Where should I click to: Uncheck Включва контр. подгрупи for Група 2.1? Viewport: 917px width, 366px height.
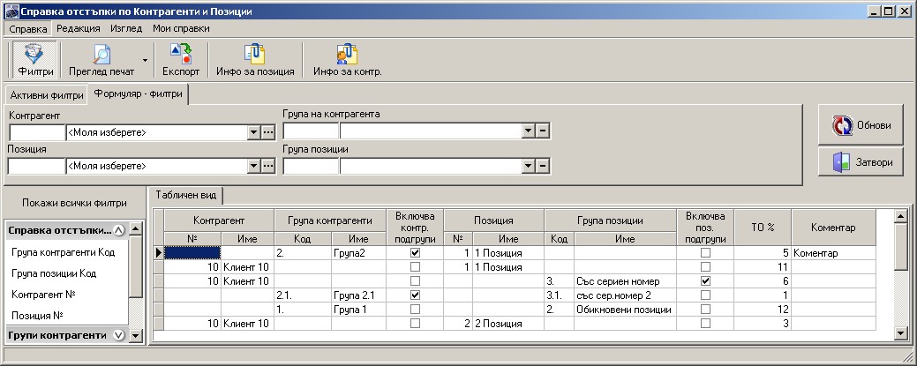415,295
